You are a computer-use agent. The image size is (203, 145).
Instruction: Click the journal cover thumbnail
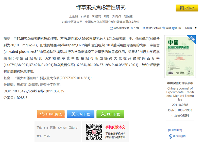click(180, 56)
